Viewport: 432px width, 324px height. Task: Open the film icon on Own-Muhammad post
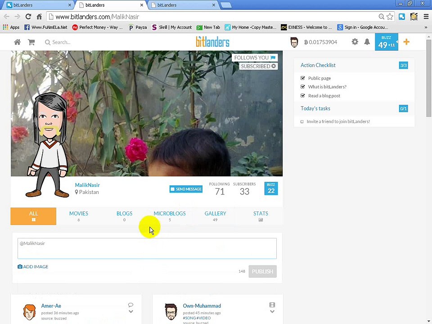pyautogui.click(x=272, y=305)
